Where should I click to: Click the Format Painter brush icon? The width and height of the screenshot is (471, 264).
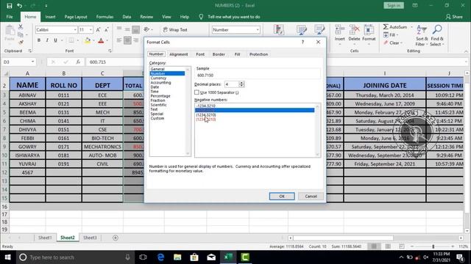(21, 43)
